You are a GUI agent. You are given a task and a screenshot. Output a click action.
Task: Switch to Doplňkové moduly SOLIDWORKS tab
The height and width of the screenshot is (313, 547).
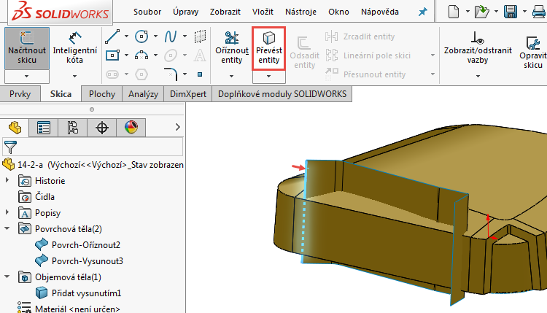pos(282,94)
